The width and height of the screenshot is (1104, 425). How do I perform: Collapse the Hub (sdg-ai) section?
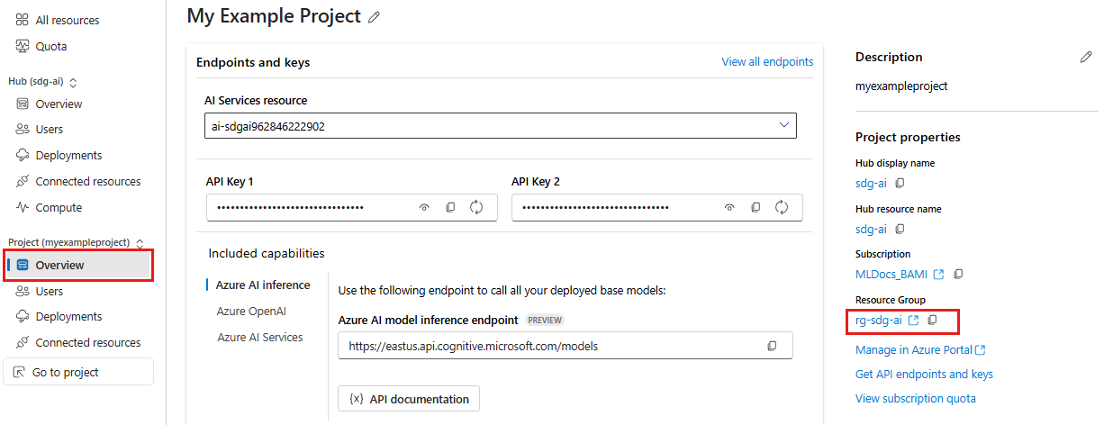coord(73,81)
